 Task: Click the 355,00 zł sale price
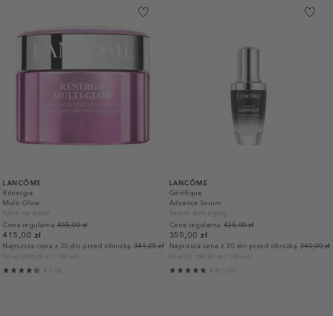tap(188, 235)
